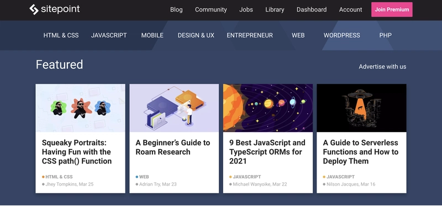Select the Design & UX category
Viewport: 442px width, 206px height.
click(196, 35)
